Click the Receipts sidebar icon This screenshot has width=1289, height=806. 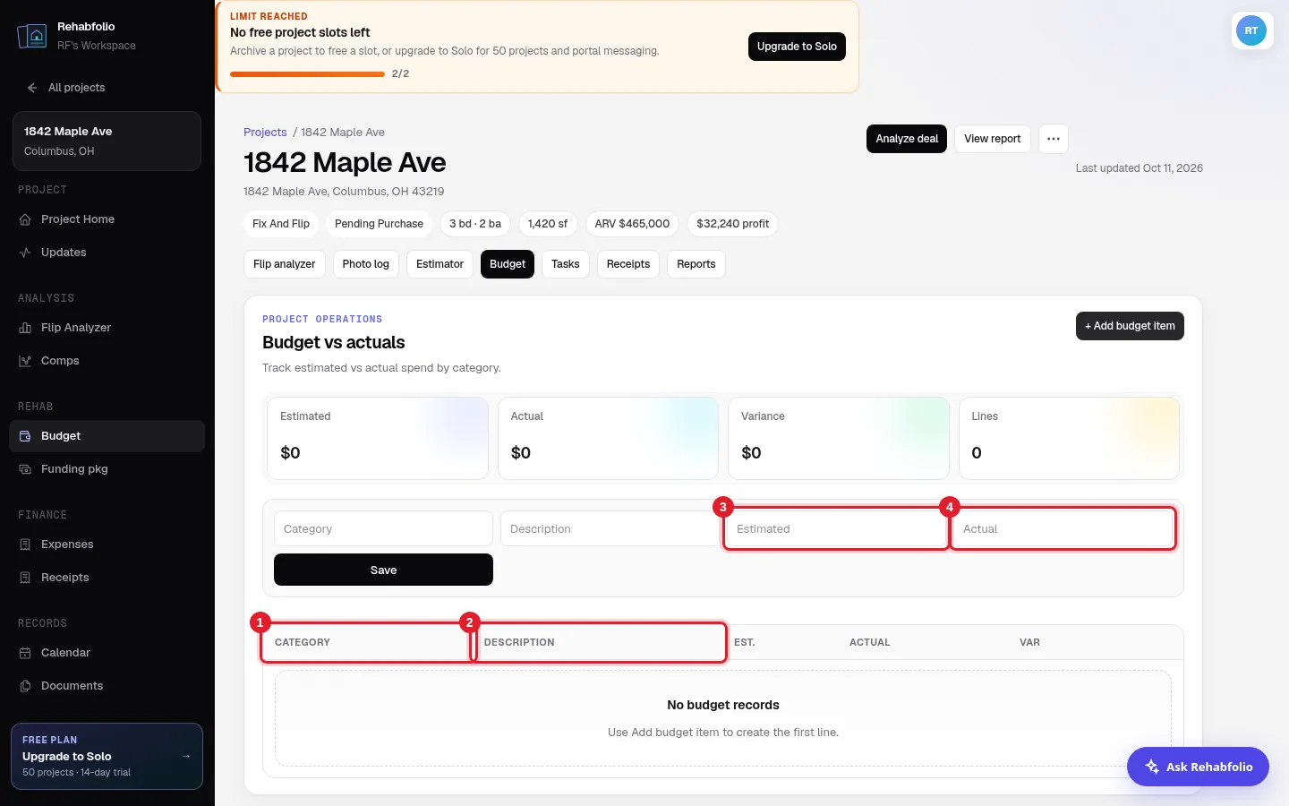[25, 578]
